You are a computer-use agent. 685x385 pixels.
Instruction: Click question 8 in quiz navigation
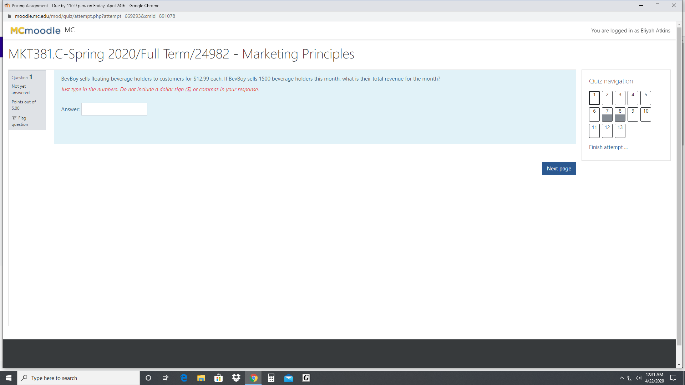click(x=620, y=114)
